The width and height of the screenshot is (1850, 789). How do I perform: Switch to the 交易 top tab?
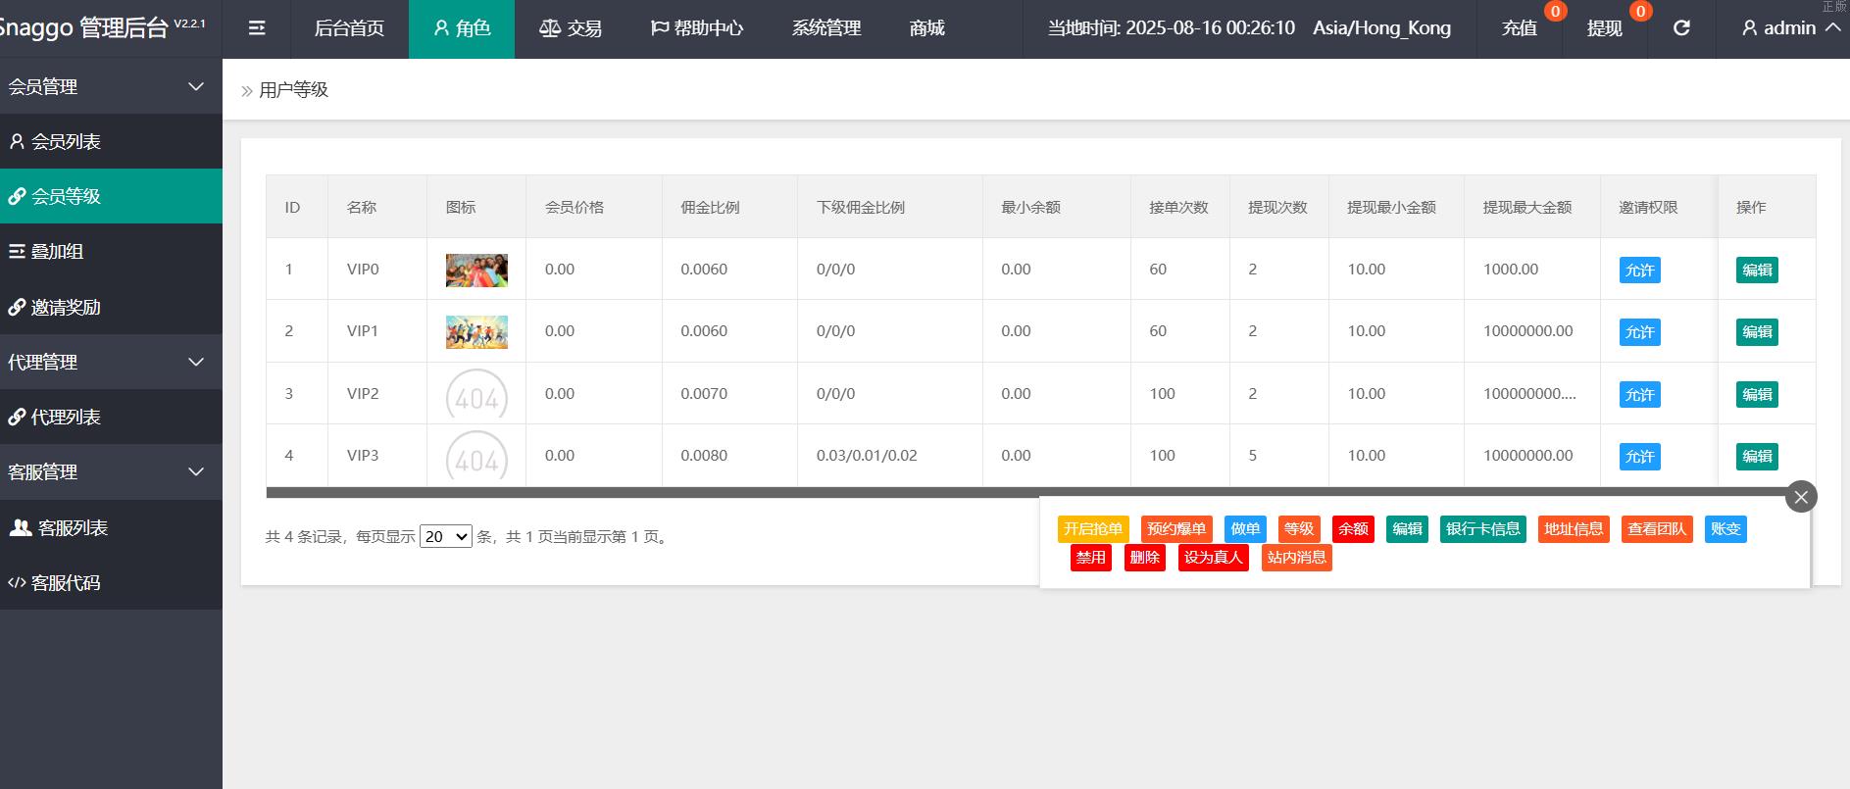coord(571,28)
